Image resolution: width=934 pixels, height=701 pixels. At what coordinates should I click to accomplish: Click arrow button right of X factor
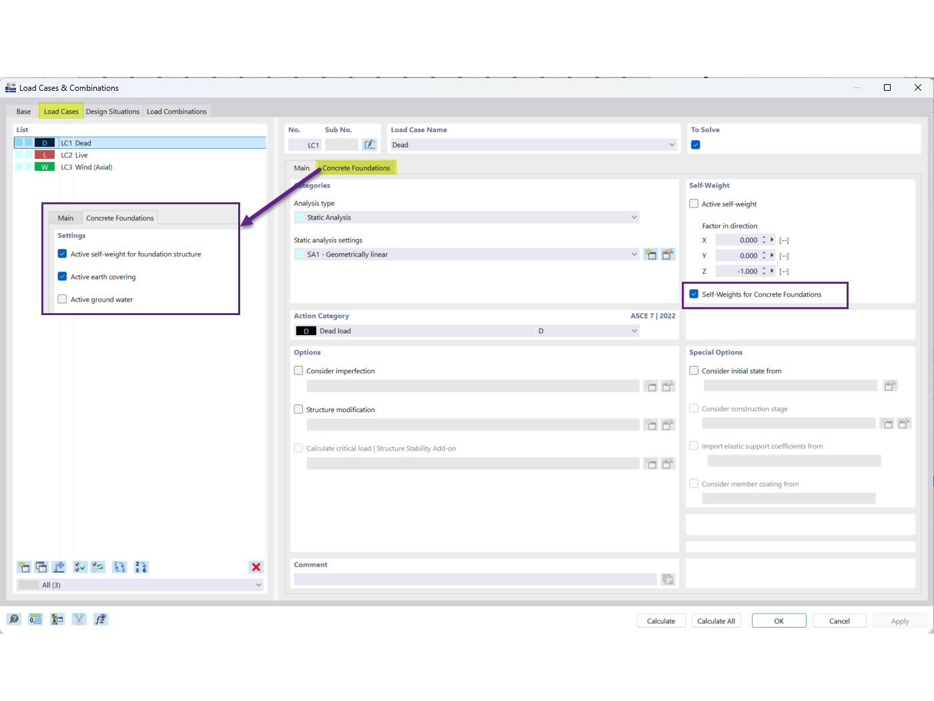[x=773, y=240]
